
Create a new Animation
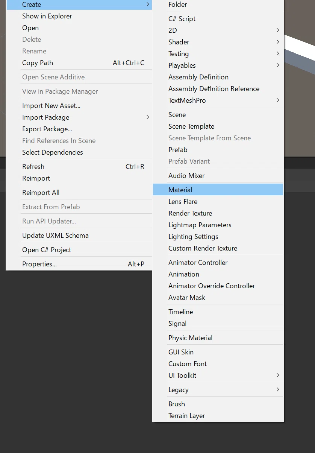(218, 274)
